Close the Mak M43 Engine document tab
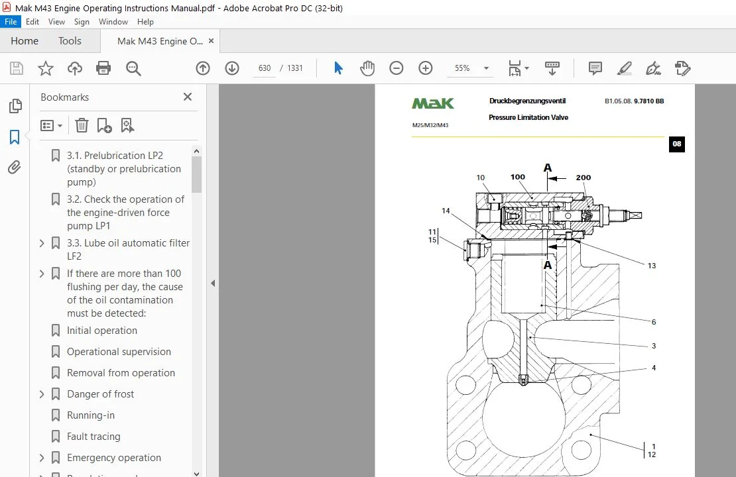 point(212,41)
